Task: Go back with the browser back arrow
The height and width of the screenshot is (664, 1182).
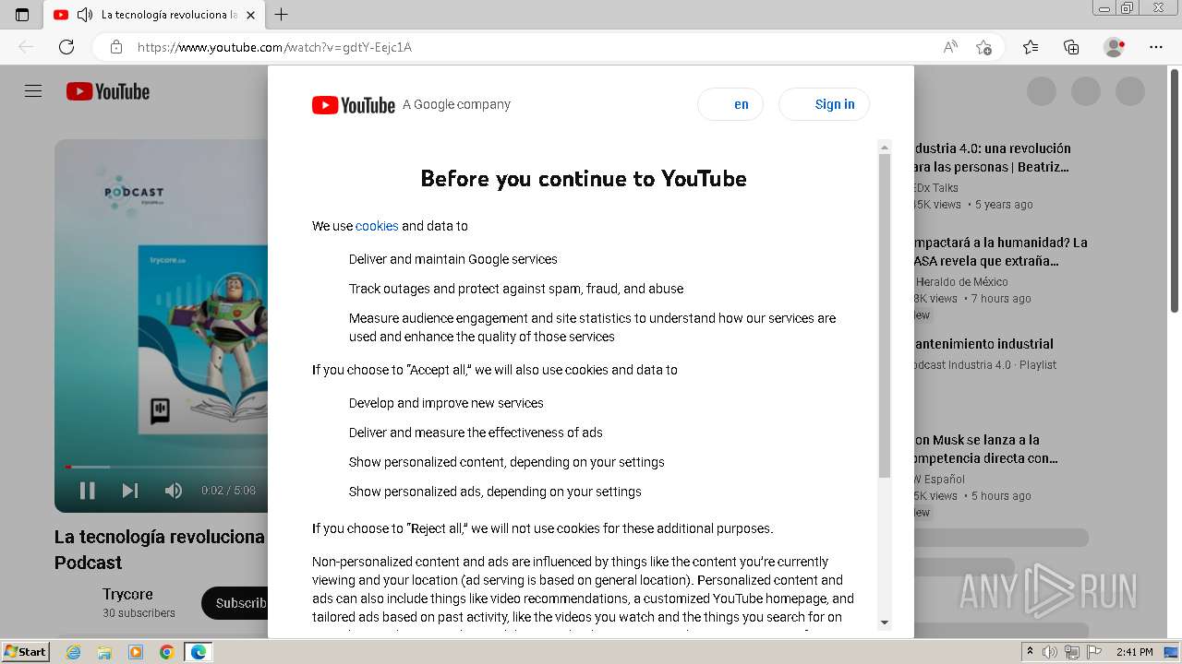Action: click(x=26, y=47)
